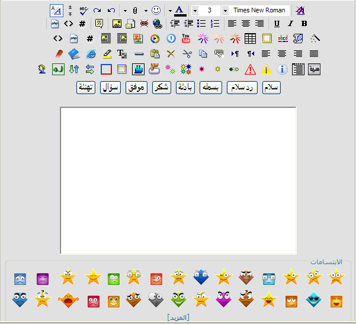Viewport: 356px width, 324px height.
Task: Open the text color picker A icon
Action: point(179,10)
